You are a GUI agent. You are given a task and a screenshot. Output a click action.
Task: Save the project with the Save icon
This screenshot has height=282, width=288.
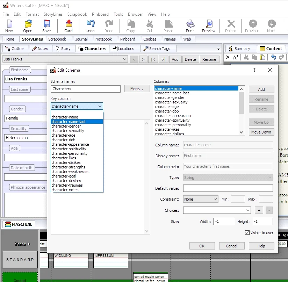point(46,26)
